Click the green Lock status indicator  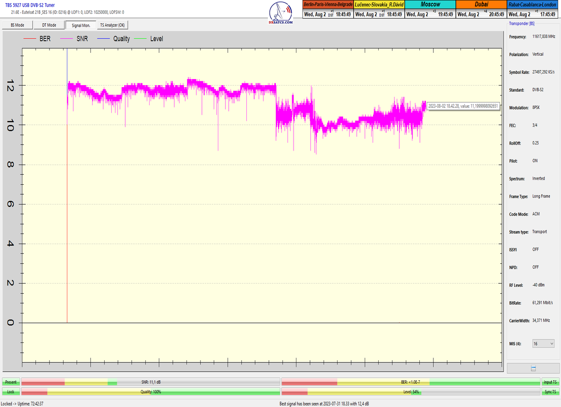pyautogui.click(x=11, y=392)
